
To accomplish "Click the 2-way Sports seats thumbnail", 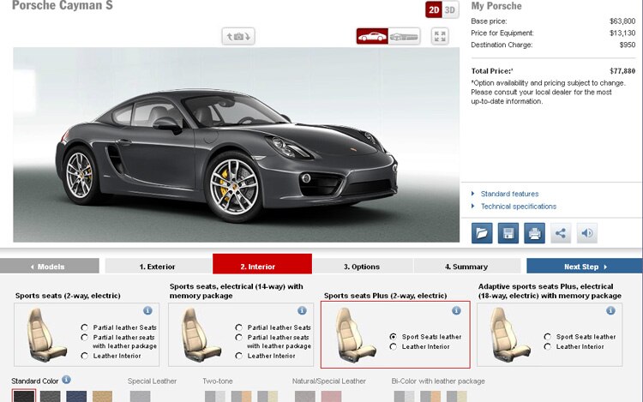I will tap(46, 335).
